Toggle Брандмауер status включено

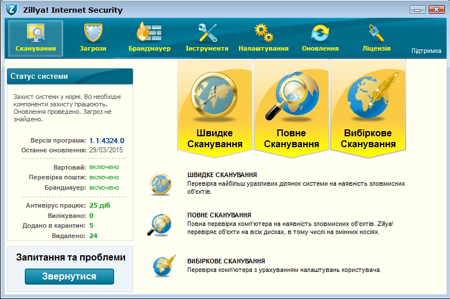click(x=104, y=188)
